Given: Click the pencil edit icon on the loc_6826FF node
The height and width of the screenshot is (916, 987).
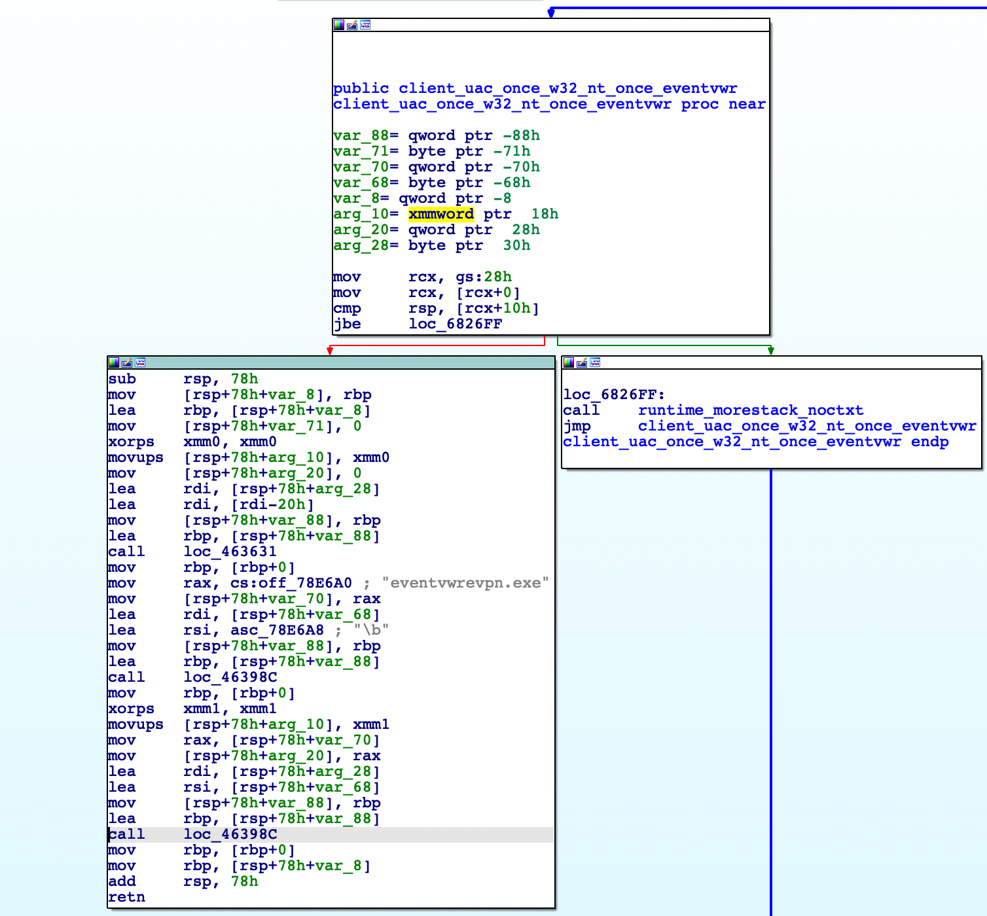Looking at the screenshot, I should tap(582, 362).
